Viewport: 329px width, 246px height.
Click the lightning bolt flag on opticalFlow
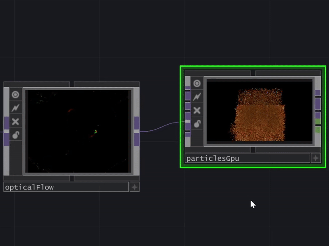pos(16,108)
